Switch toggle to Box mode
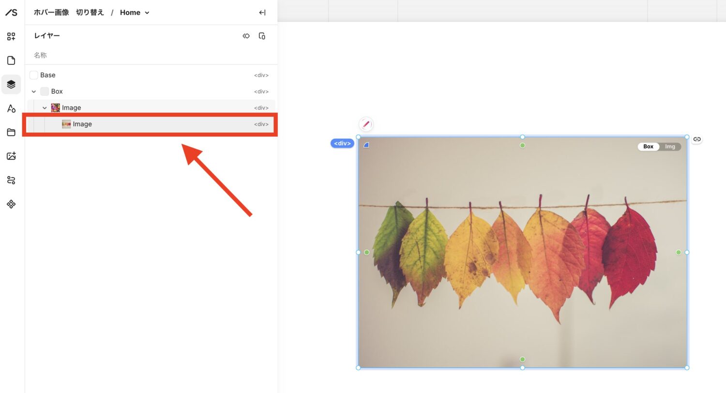 [x=648, y=147]
